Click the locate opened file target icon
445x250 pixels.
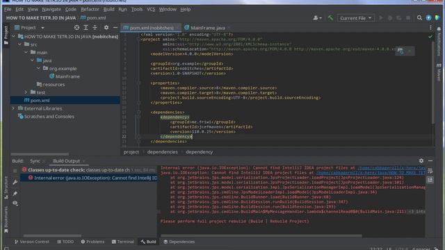coord(76,28)
